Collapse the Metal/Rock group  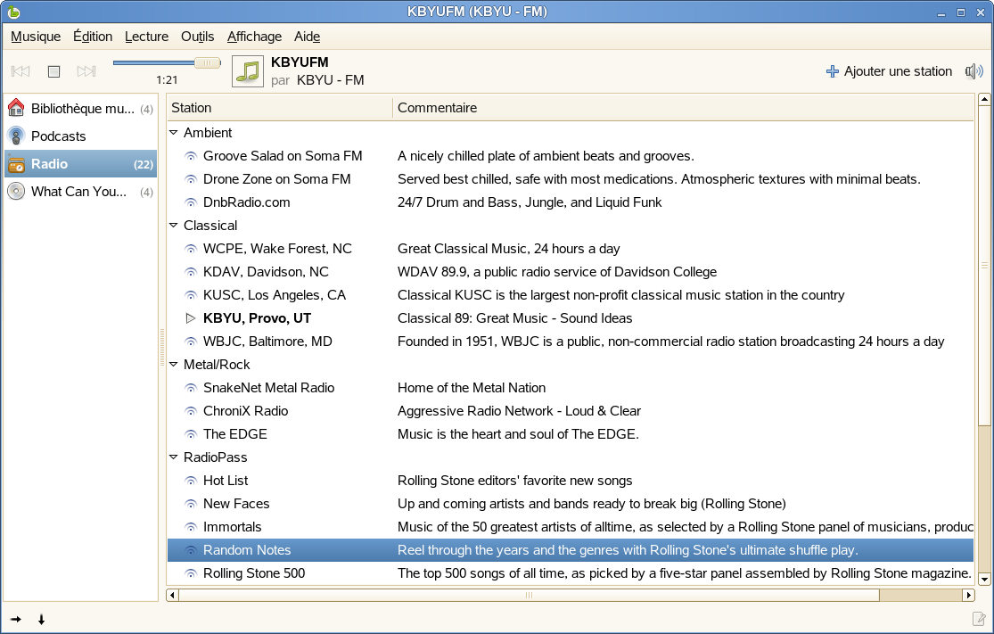174,365
